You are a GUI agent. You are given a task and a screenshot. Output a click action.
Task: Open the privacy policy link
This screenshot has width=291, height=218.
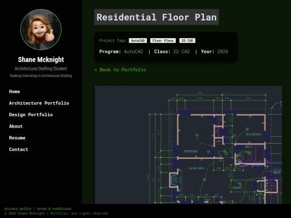click(x=18, y=209)
